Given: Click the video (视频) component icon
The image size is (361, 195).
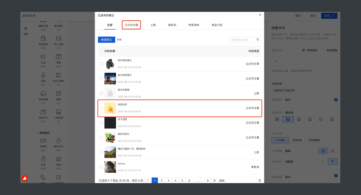Looking at the screenshot, I should (x=58, y=57).
